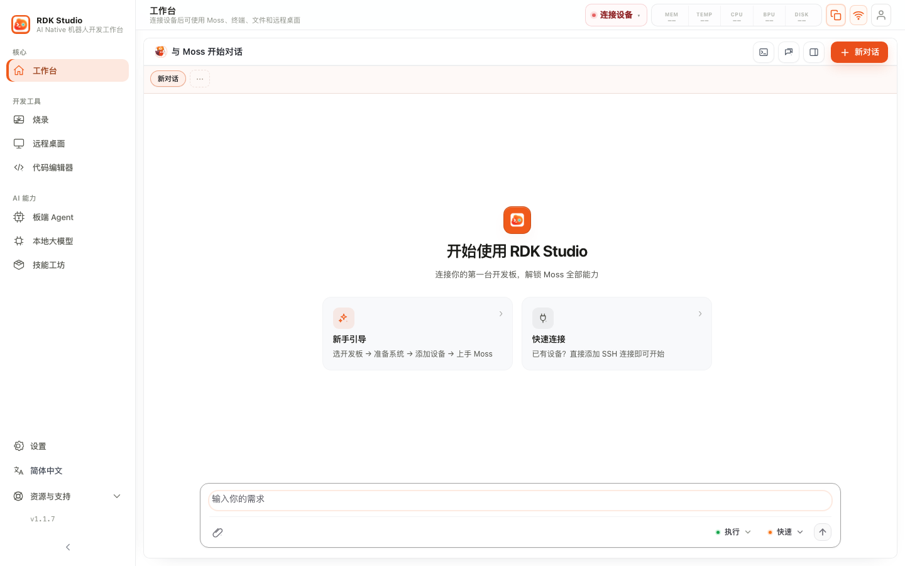The image size is (905, 566).
Task: Open the 快速连接 quick connect card
Action: coord(617,333)
